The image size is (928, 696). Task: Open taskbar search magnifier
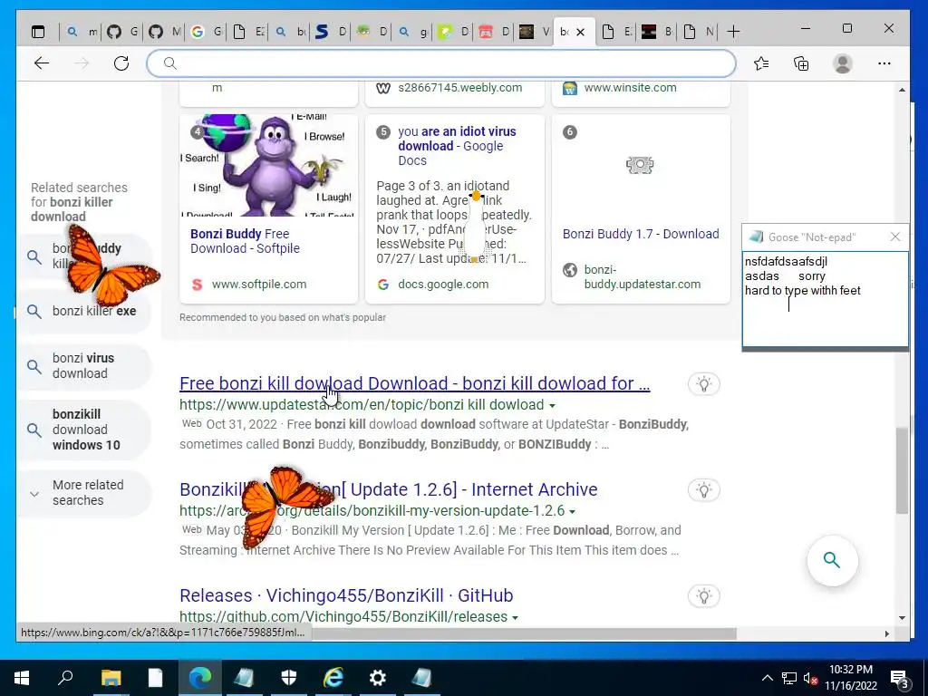65,678
